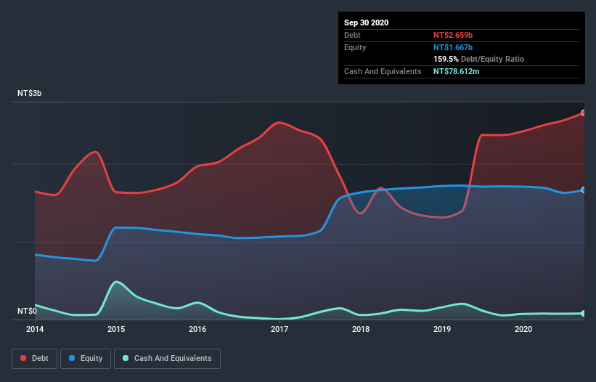Click the 2018 x-axis label
The height and width of the screenshot is (382, 596).
tap(360, 329)
